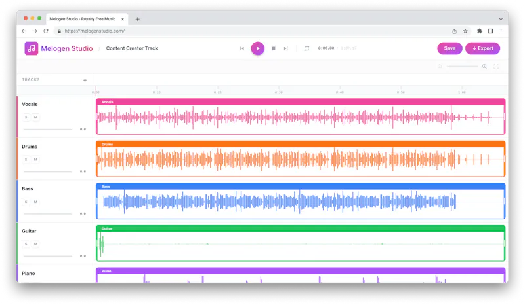Screen dimensions: 525x305
Task: Adjust the Vocals volume slider
Action: [x=47, y=129]
